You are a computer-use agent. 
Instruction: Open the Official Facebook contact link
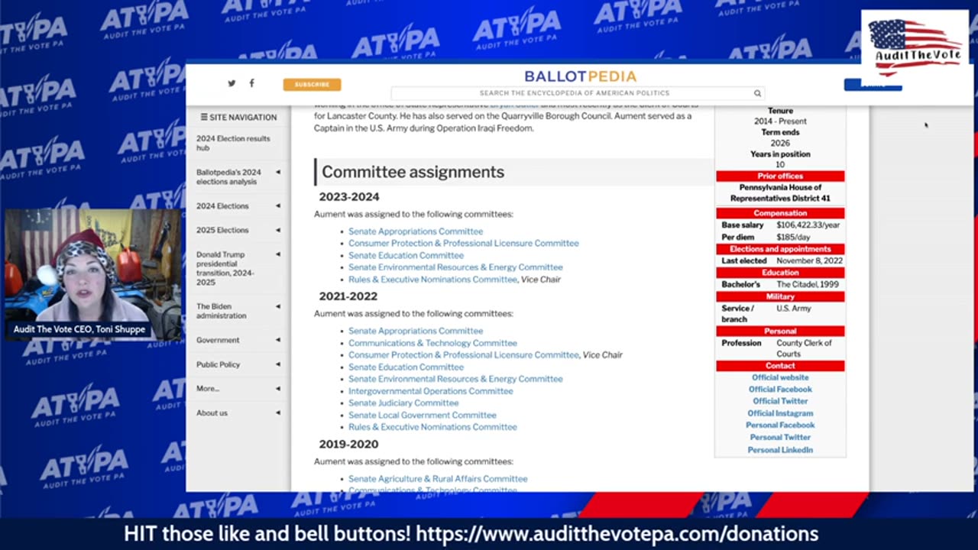(x=780, y=390)
